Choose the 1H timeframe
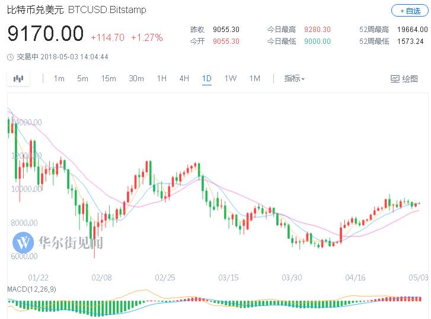Image resolution: width=431 pixels, height=319 pixels. pos(161,79)
